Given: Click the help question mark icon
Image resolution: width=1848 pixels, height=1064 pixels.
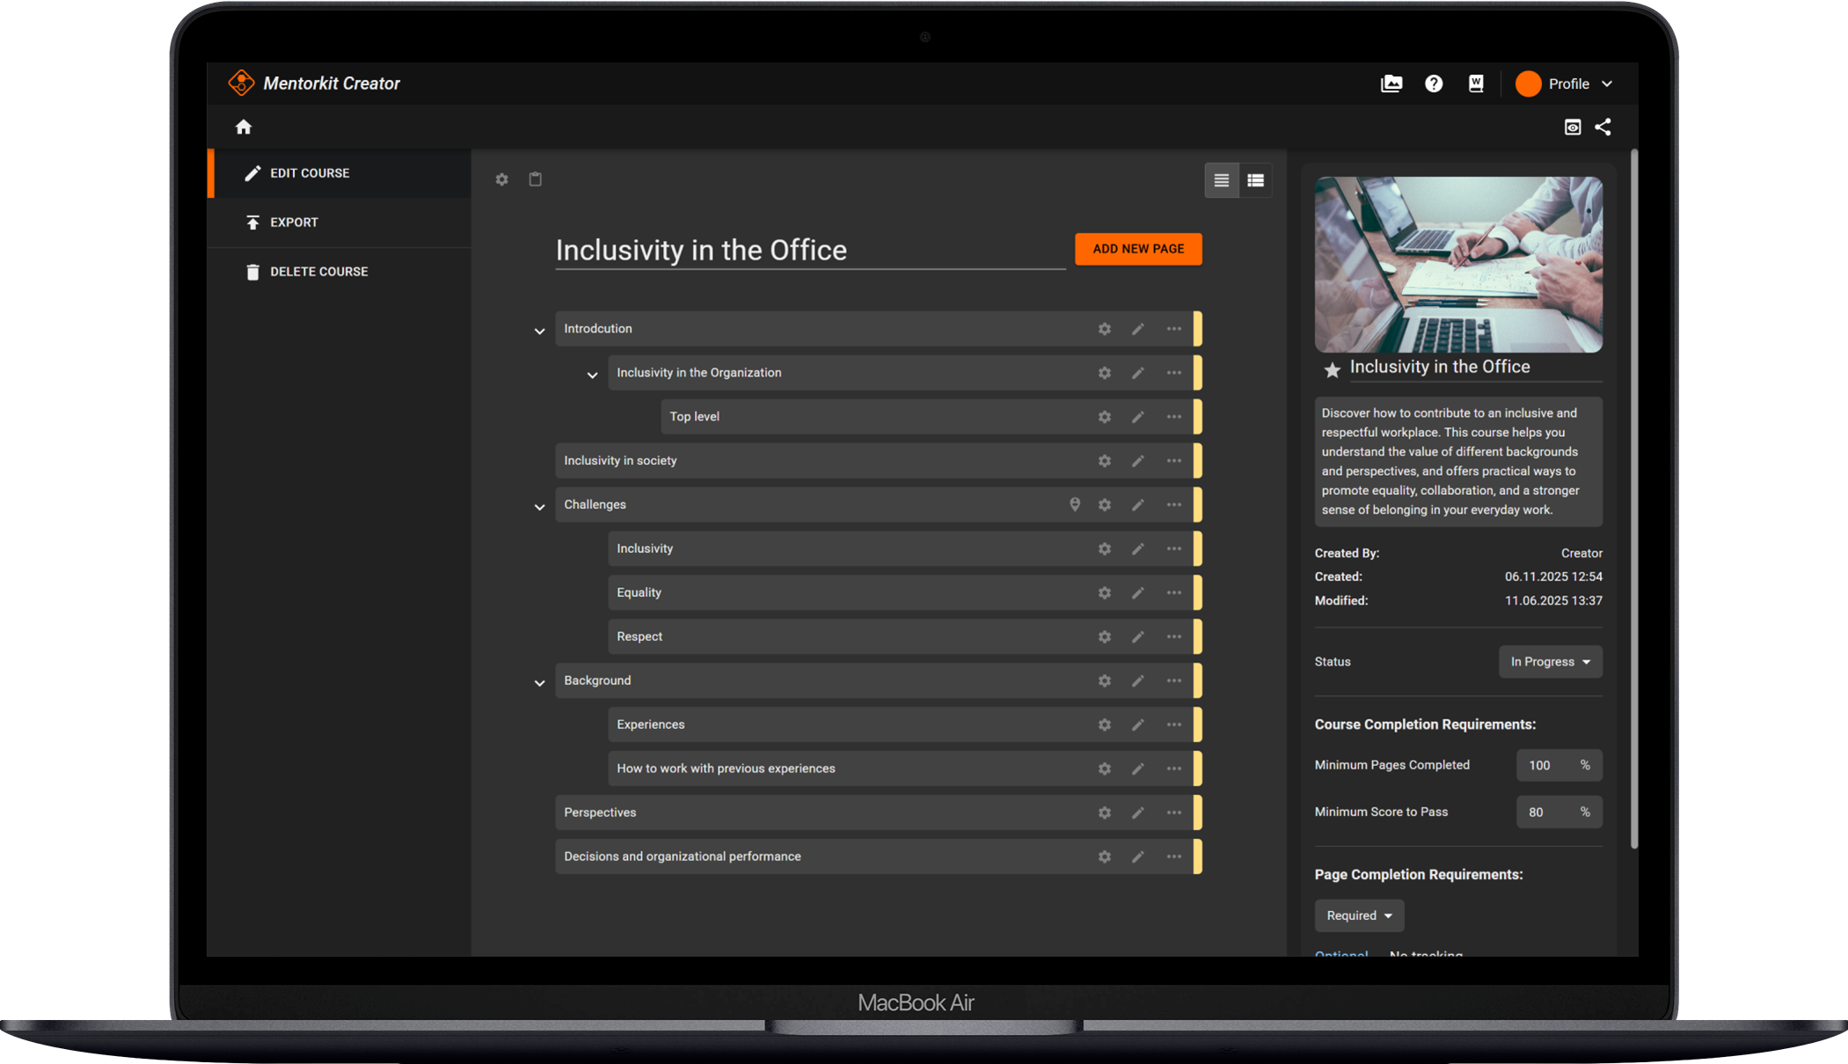Looking at the screenshot, I should tap(1434, 84).
